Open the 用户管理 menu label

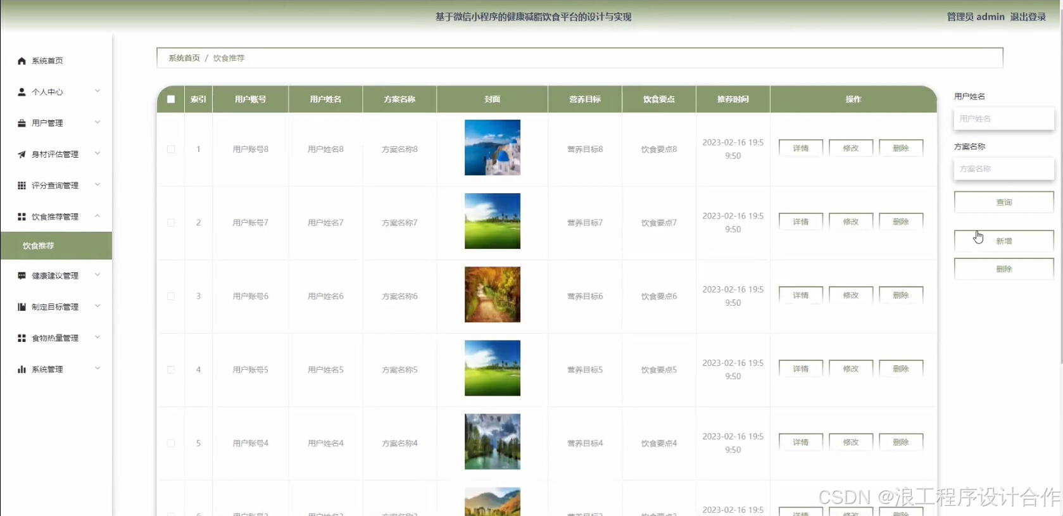(47, 123)
